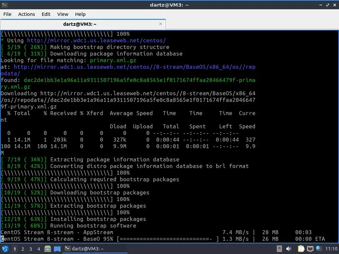Click the 9.9M Dload value
339x254 pixels.
pos(120,146)
